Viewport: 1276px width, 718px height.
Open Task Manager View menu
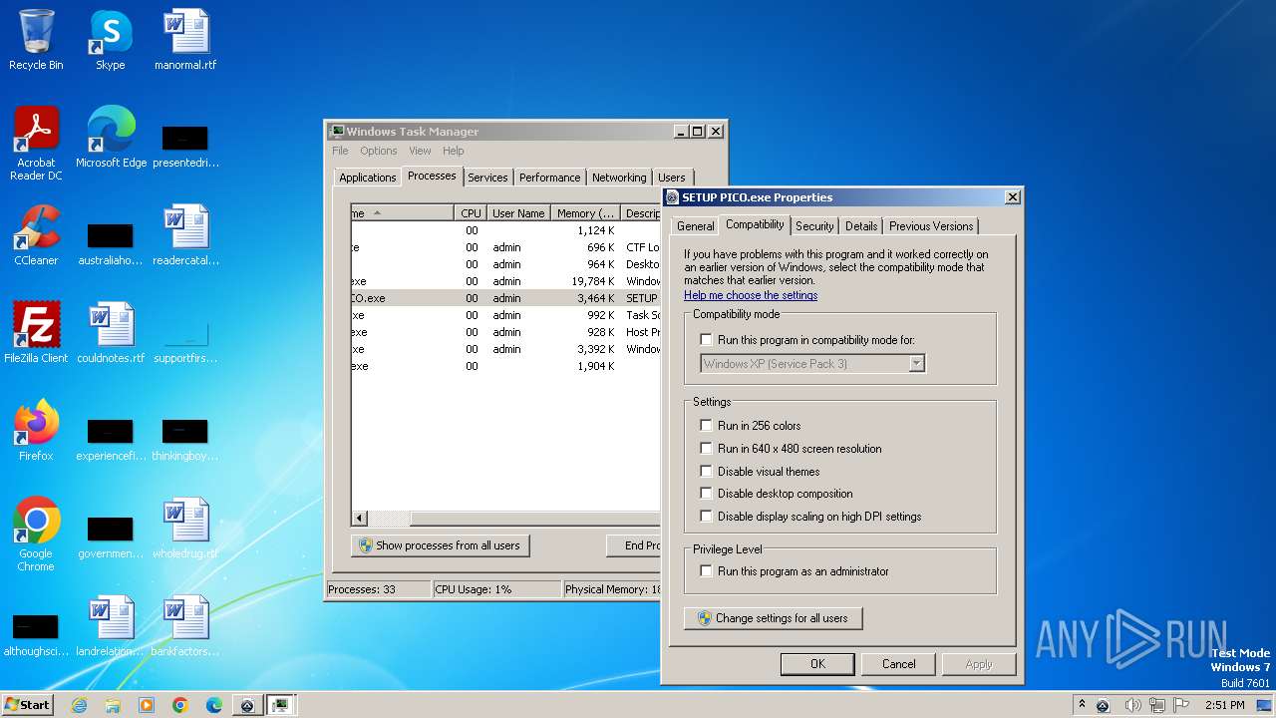click(x=420, y=151)
